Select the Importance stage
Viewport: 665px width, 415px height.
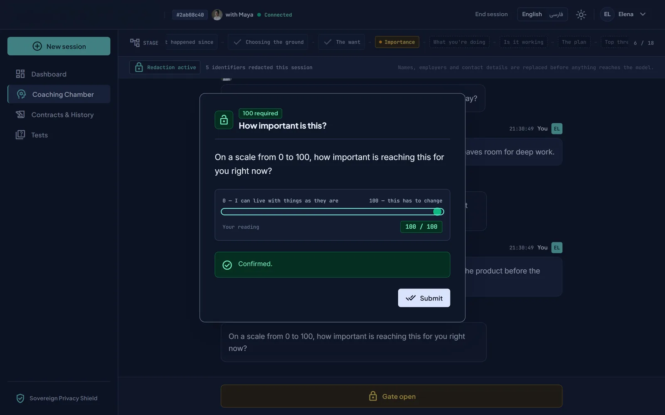pyautogui.click(x=397, y=42)
